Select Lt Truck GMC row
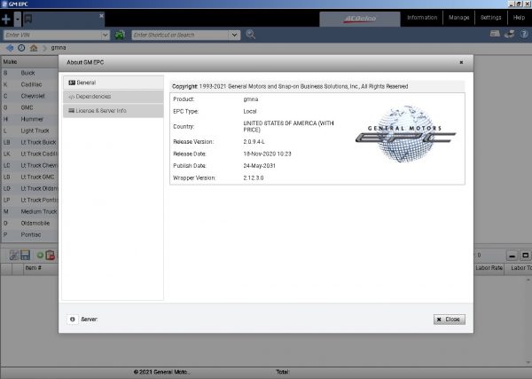532x379 pixels. (30, 177)
